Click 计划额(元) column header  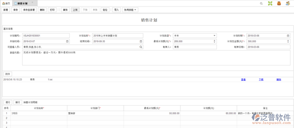[209, 108]
